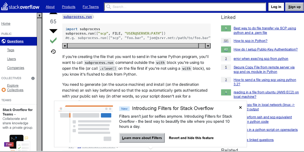Open the Stack Overflow logo homepage

click(x=20, y=7)
